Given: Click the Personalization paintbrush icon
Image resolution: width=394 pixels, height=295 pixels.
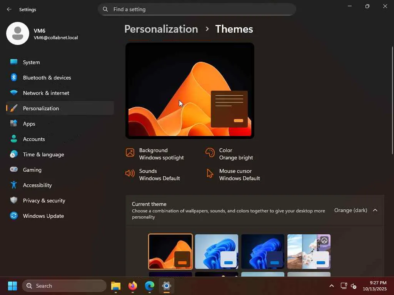Looking at the screenshot, I should (x=14, y=108).
